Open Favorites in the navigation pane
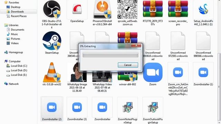This screenshot has height=124, width=221. (14, 2)
